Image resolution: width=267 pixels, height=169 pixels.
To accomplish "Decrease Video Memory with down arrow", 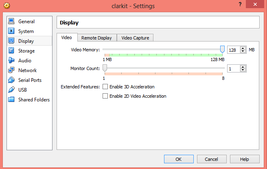I will click(x=243, y=51).
